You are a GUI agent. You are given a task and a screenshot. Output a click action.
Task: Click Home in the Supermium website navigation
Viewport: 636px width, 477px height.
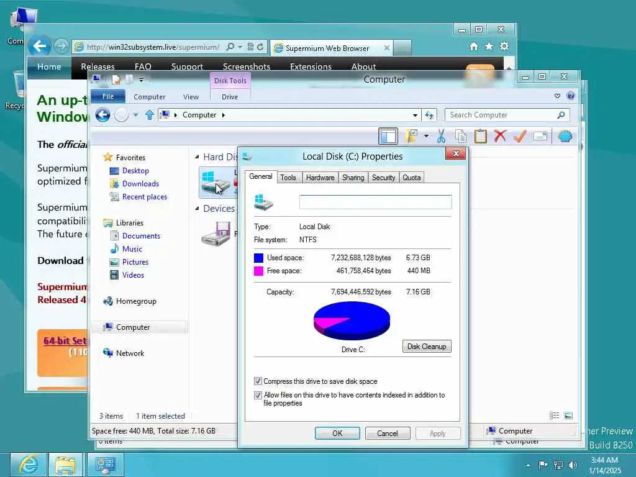tap(49, 66)
